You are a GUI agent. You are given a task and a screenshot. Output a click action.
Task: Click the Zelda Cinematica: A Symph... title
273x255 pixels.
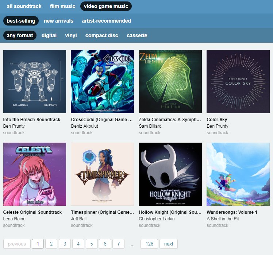[170, 120]
